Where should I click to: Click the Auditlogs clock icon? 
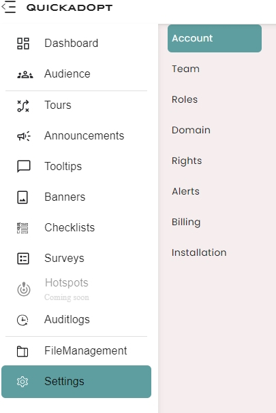point(22,320)
